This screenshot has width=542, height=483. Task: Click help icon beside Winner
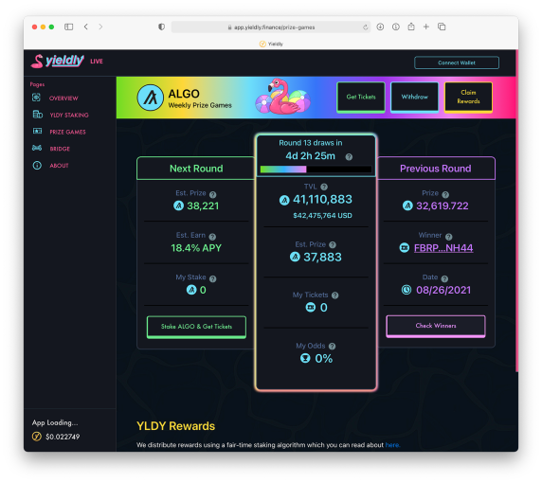pos(449,237)
